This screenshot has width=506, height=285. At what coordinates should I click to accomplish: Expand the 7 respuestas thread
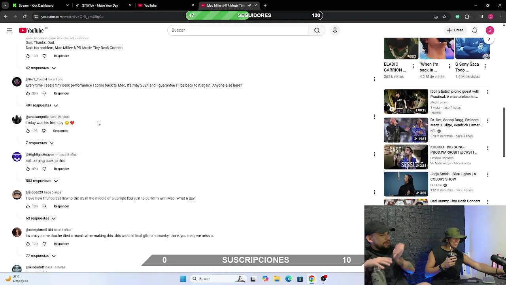click(x=40, y=143)
